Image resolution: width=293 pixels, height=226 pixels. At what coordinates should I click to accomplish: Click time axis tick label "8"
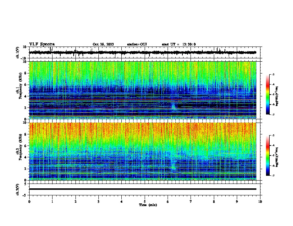214,202
